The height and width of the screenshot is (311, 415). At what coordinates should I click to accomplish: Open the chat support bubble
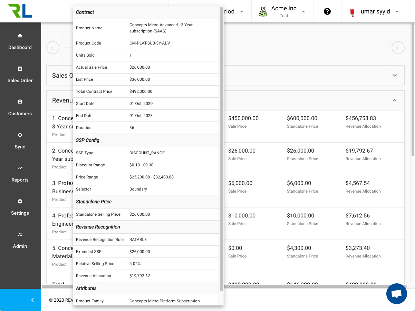point(397,294)
